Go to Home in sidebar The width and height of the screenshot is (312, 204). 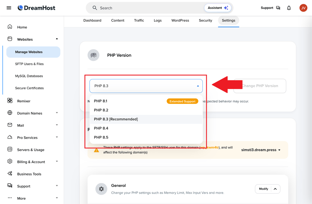click(x=22, y=27)
